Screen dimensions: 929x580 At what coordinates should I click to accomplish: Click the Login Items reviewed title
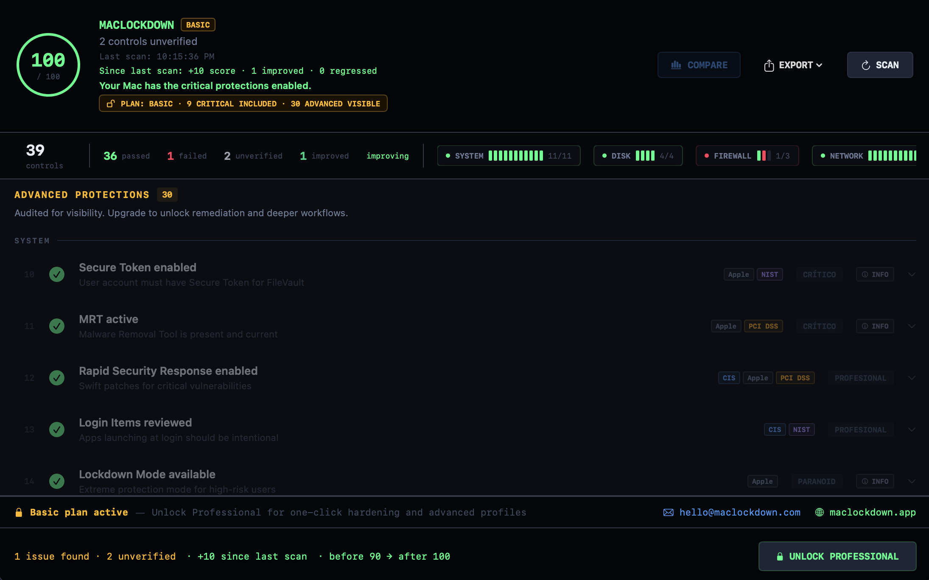pyautogui.click(x=135, y=423)
